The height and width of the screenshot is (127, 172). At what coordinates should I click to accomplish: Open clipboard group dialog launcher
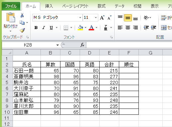(27, 37)
